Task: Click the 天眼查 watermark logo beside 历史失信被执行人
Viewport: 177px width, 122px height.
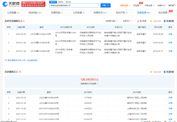Action: pyautogui.click(x=168, y=21)
